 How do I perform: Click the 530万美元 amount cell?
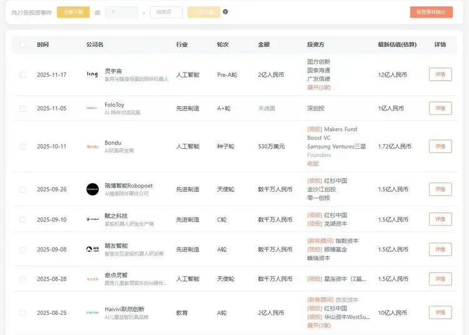(271, 146)
